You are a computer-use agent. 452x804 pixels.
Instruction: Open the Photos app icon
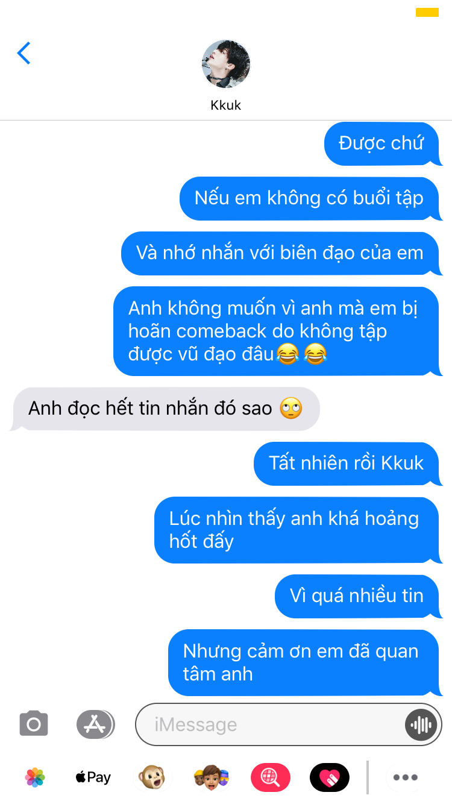35,777
